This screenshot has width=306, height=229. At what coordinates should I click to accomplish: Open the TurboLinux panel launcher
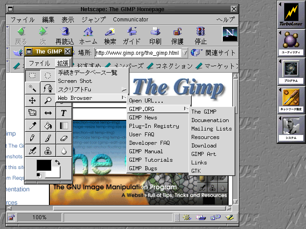tap(291, 15)
